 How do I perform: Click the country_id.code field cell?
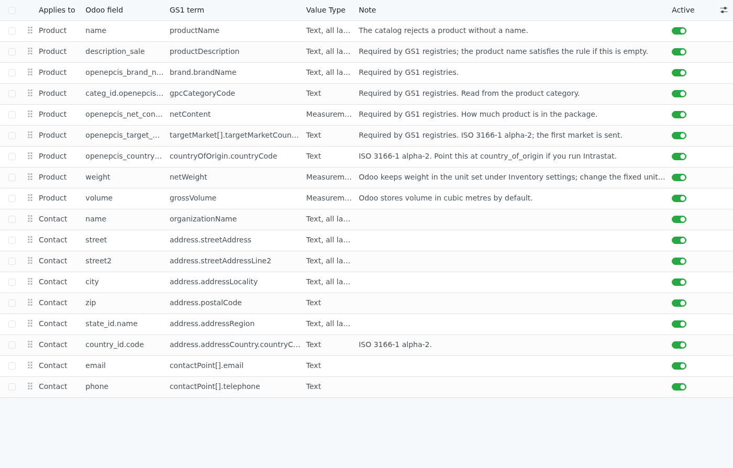click(x=115, y=344)
